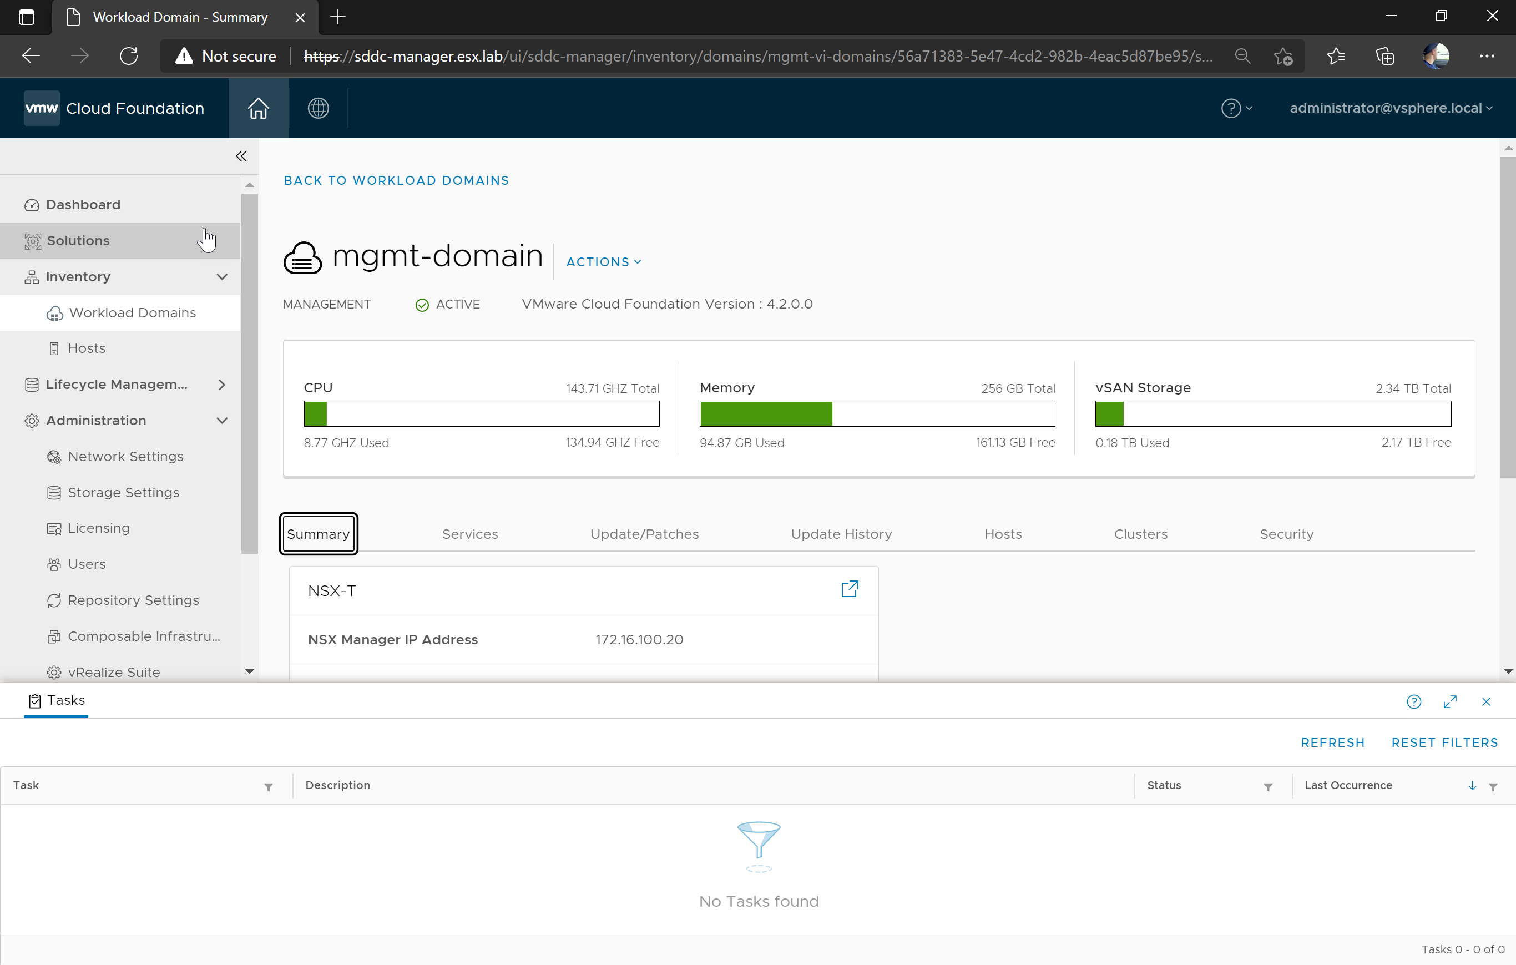Add page to favorites star icon
Image resolution: width=1516 pixels, height=965 pixels.
[x=1283, y=56]
